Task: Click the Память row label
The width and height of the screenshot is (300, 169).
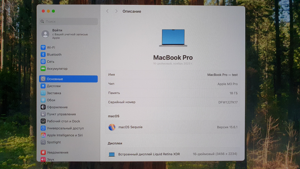Action: pyautogui.click(x=114, y=93)
